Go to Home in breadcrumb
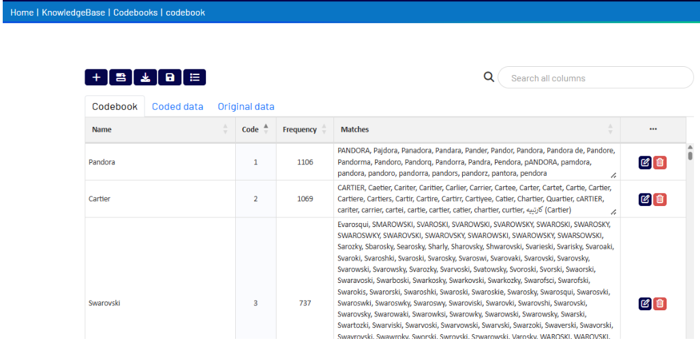700x345 pixels. (22, 12)
